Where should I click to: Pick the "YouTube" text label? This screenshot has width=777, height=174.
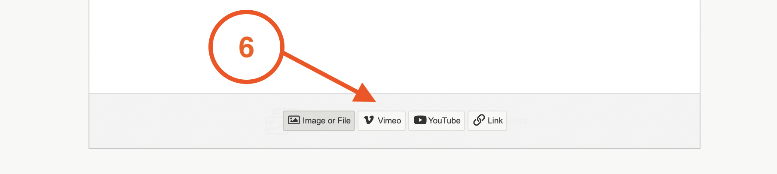tap(444, 121)
